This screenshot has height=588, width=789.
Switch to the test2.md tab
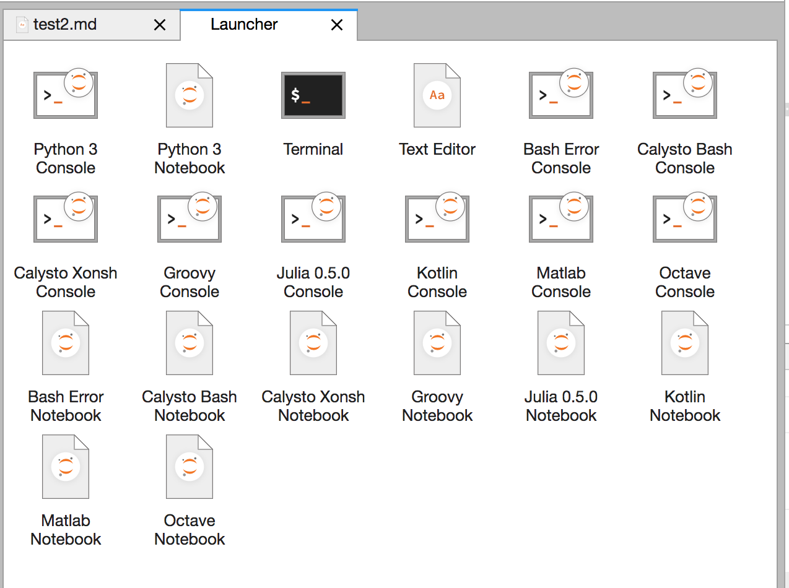point(74,24)
